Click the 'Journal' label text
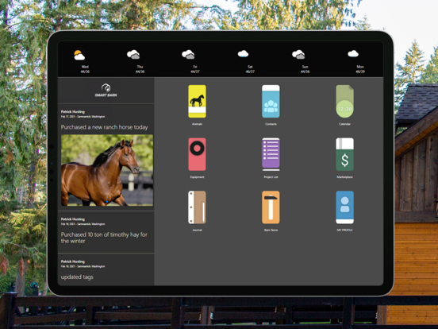 pos(197,230)
